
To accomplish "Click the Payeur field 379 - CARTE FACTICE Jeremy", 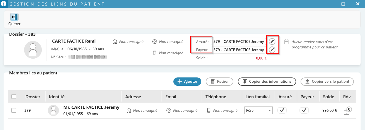I will [x=239, y=50].
